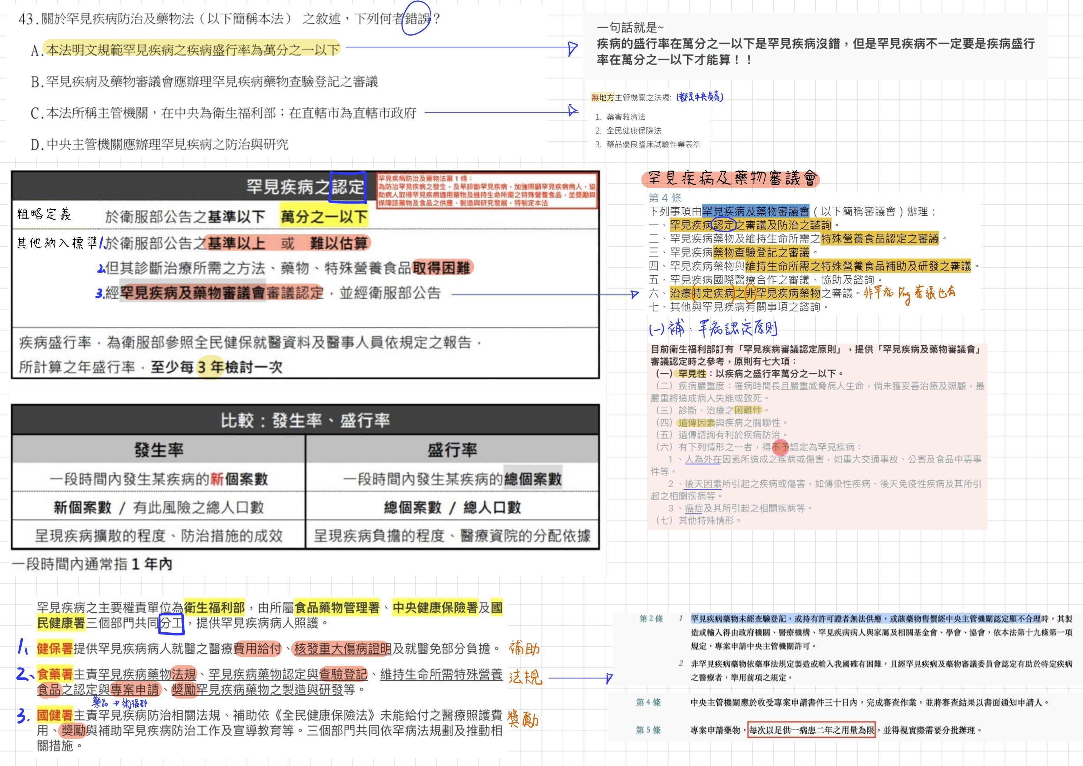Image resolution: width=1083 pixels, height=766 pixels.
Task: Click the yellow circled 3 年 text
Action: pos(210,367)
